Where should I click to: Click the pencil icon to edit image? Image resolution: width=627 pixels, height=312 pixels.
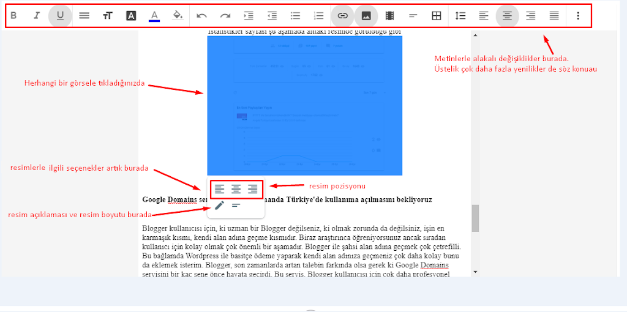click(x=219, y=206)
